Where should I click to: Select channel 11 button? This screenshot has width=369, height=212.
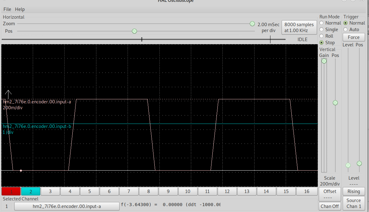point(207,191)
